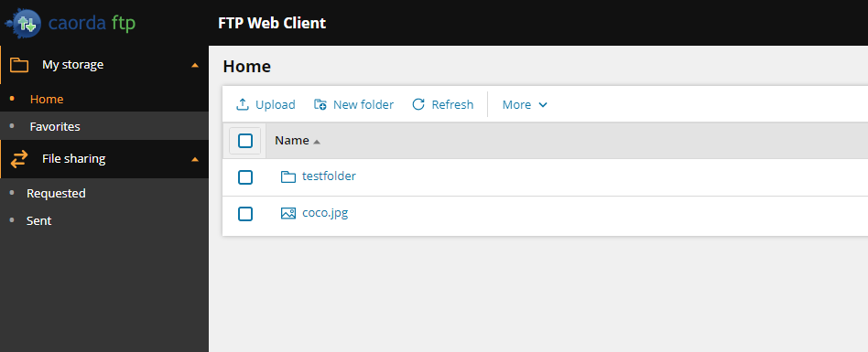The image size is (868, 352).
Task: Open the testfolder link
Action: [329, 176]
